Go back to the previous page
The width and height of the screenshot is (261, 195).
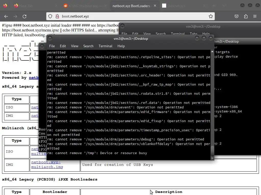pyautogui.click(x=6, y=17)
